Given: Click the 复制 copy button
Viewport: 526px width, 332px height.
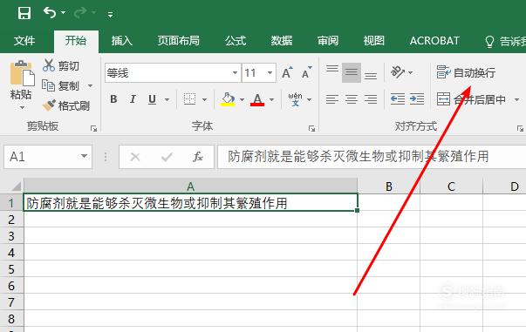Looking at the screenshot, I should pyautogui.click(x=61, y=85).
